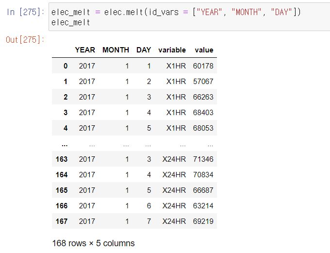Image resolution: width=330 pixels, height=253 pixels.
Task: Select value cell 57067
Action: point(203,82)
